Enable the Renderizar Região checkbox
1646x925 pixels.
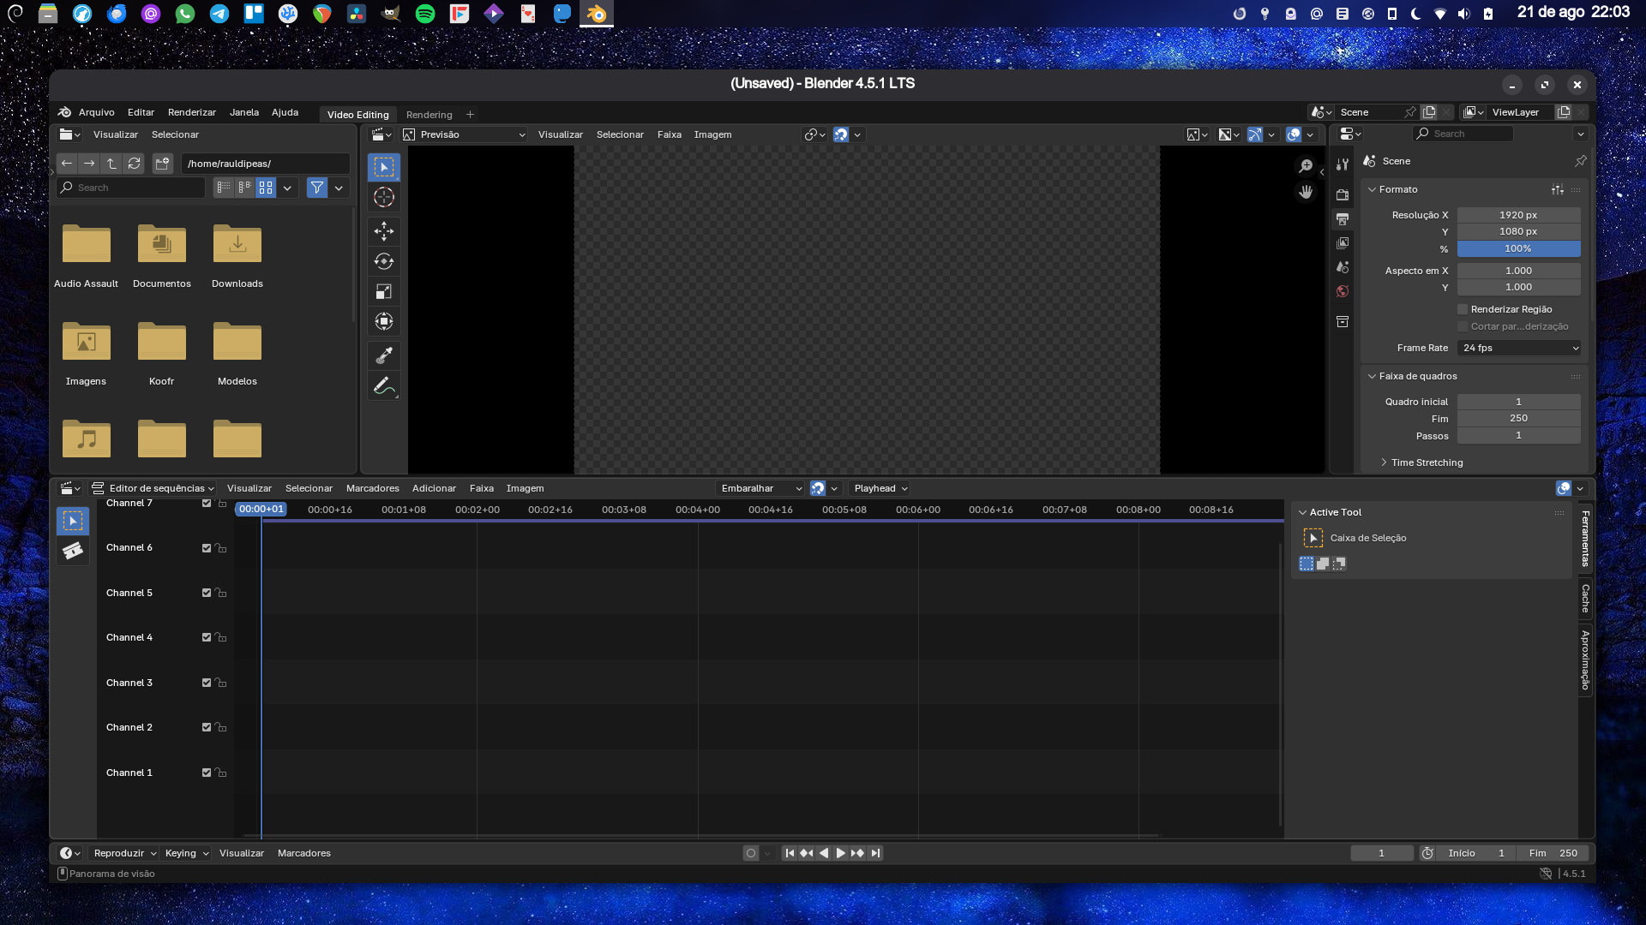[x=1463, y=309]
